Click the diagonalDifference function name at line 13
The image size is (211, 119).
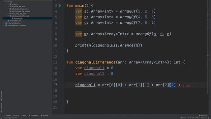(x=95, y=62)
